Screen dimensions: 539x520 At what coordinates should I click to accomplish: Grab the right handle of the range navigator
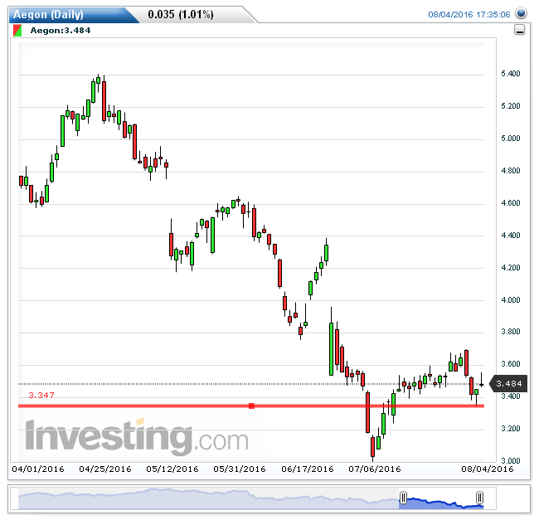(479, 498)
